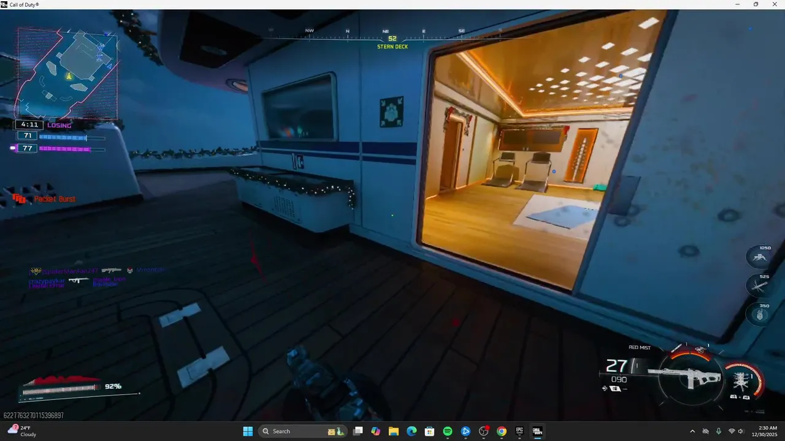Click the weapon icon beside crazypaykar

tap(78, 281)
